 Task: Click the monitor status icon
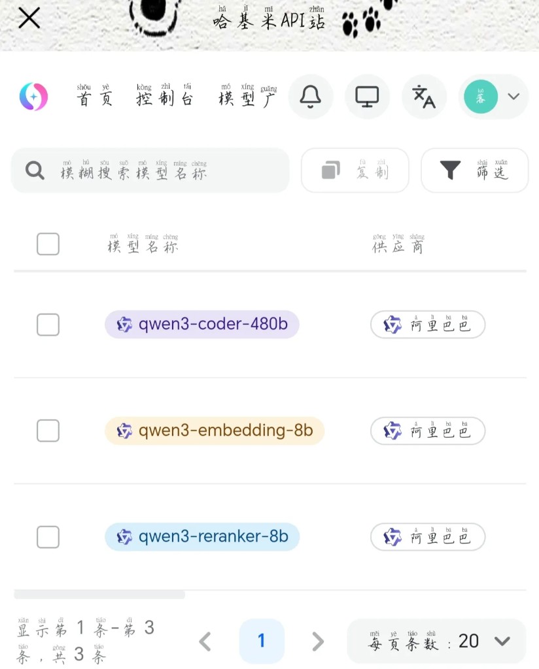pos(367,96)
